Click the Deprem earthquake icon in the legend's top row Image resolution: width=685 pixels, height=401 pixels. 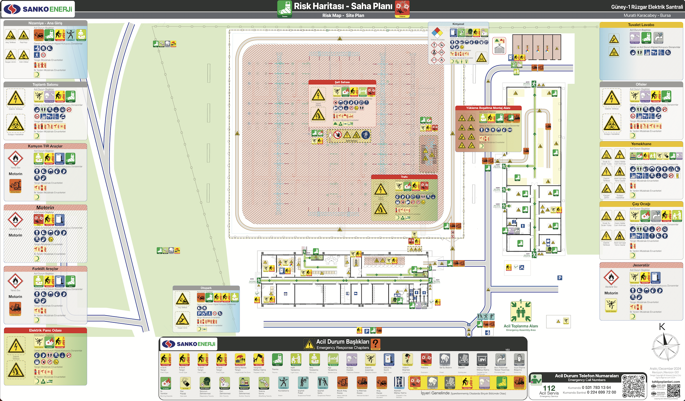pos(463,360)
